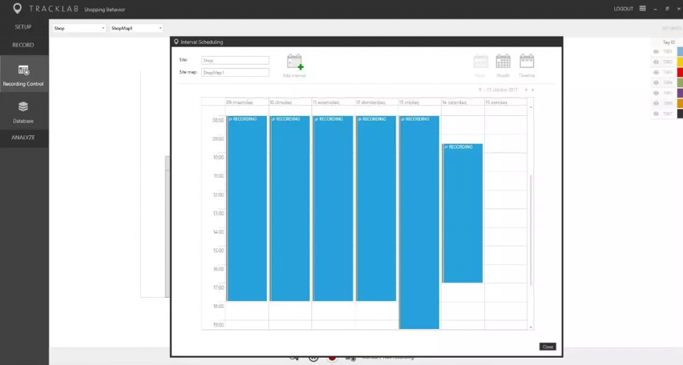The height and width of the screenshot is (365, 683).
Task: Toggle visibility of tag T006
Action: (656, 103)
